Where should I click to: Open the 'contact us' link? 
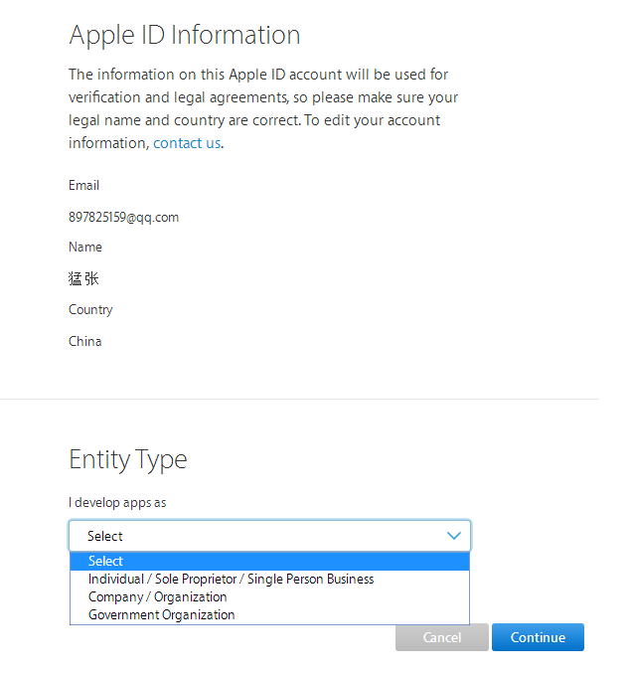pos(187,143)
